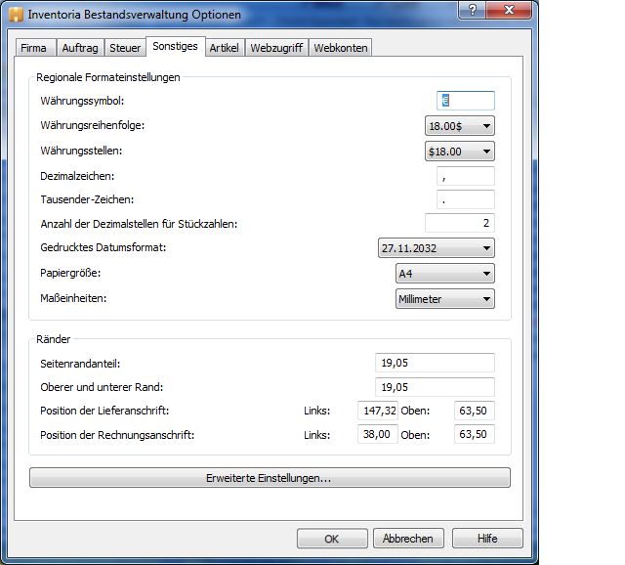Focus the Dezimalstellen für Stückzahlen field
The image size is (625, 565).
click(x=460, y=223)
